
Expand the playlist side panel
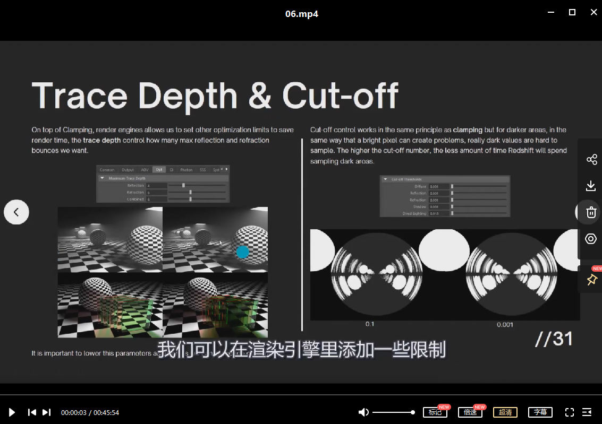pos(587,412)
